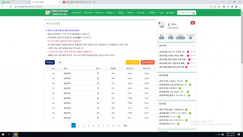Screen dimensions: 243x137
Task: Expand the 복권 menu
Action: point(162,13)
